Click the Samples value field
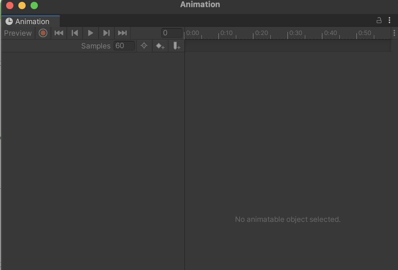Image resolution: width=398 pixels, height=270 pixels. click(x=124, y=46)
